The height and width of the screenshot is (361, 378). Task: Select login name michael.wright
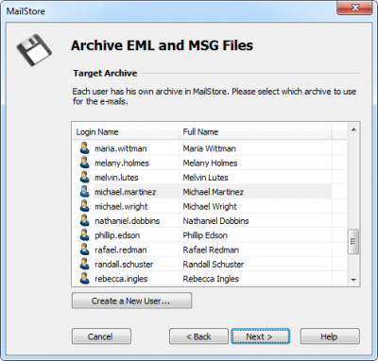point(121,206)
